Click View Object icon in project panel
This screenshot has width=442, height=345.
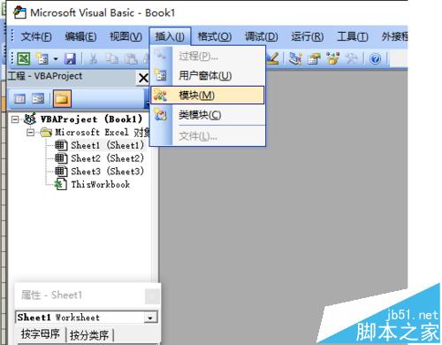(38, 98)
